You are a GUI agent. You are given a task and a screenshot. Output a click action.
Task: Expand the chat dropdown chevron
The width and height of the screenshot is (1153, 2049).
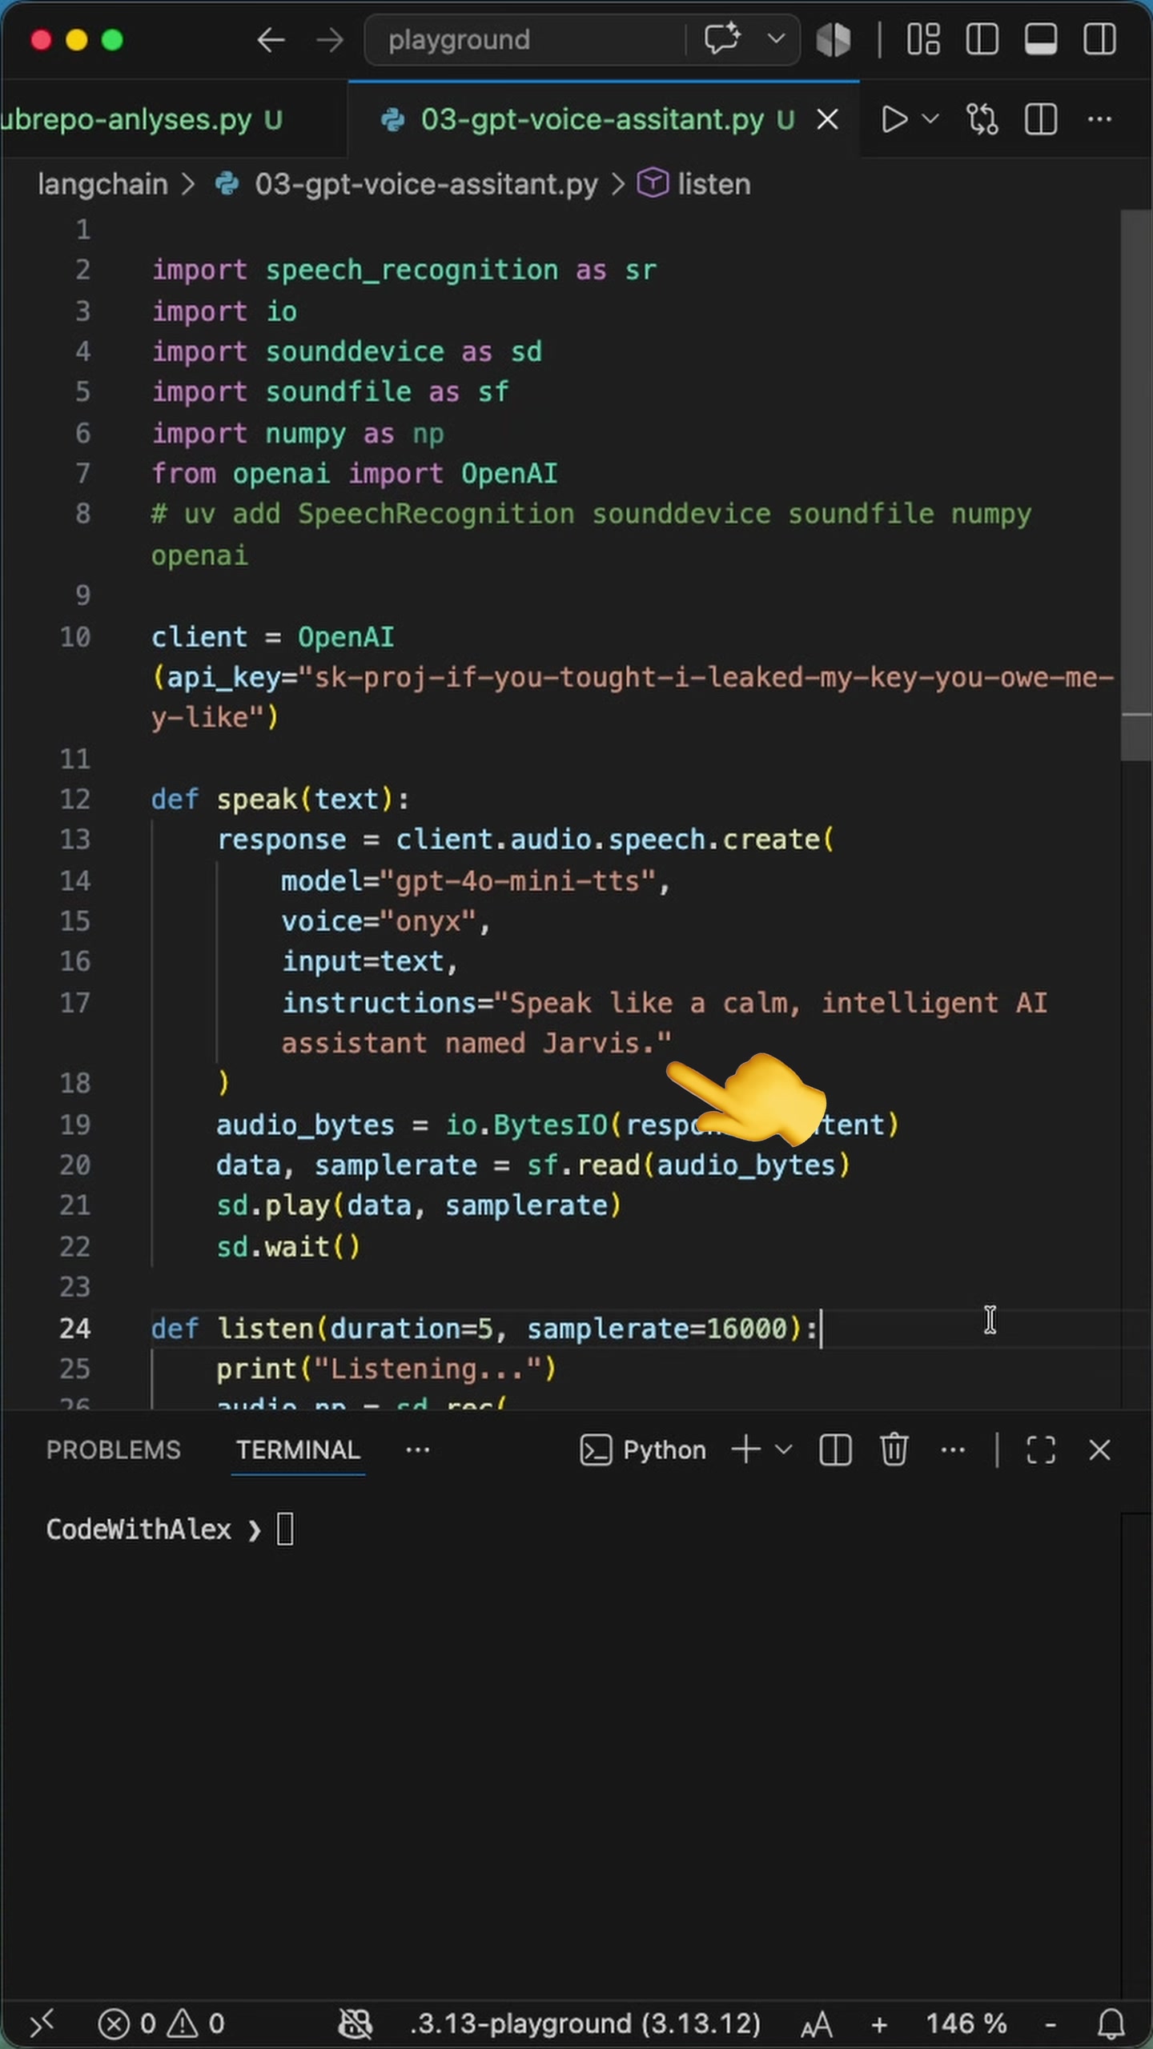776,38
